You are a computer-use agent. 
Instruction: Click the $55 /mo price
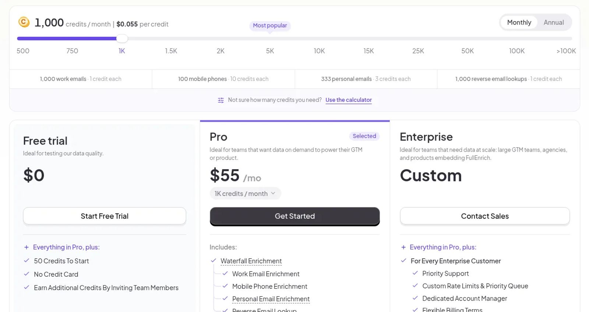coord(236,175)
